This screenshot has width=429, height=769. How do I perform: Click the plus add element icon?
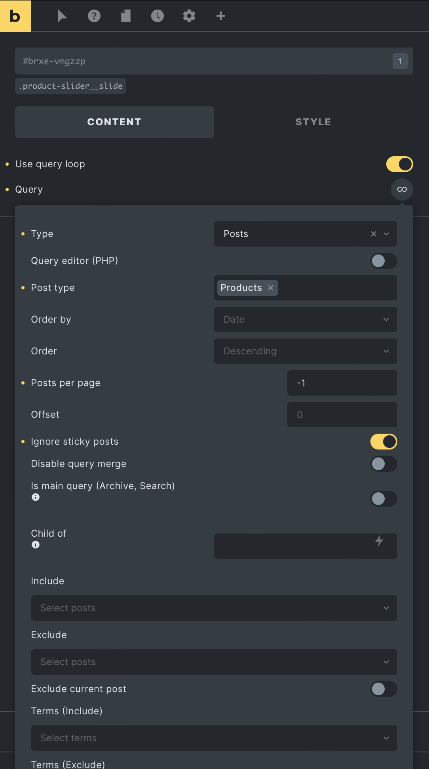(221, 16)
